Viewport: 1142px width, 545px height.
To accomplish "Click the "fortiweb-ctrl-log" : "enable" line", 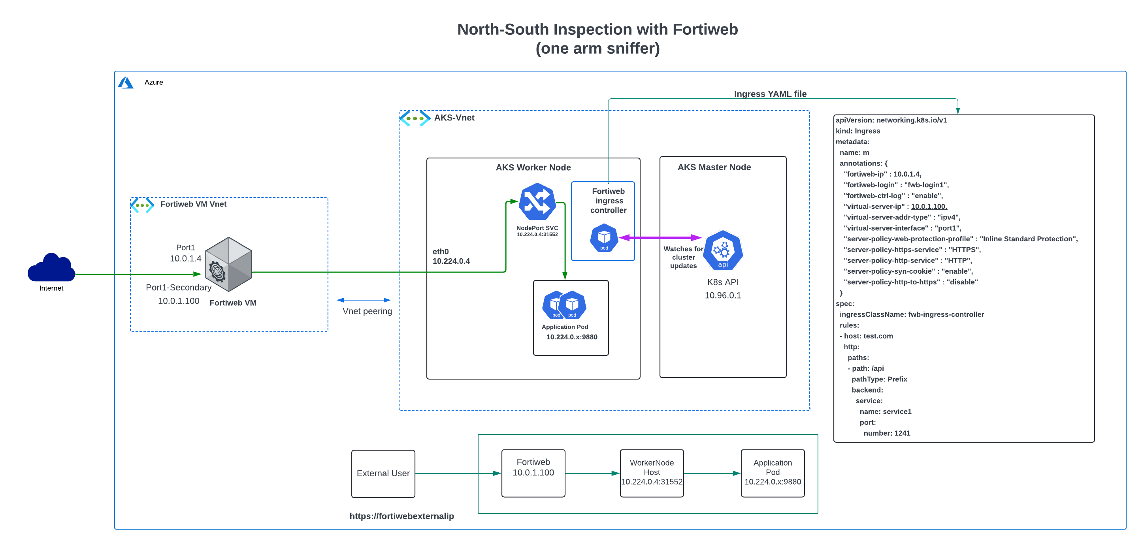I will [x=893, y=196].
